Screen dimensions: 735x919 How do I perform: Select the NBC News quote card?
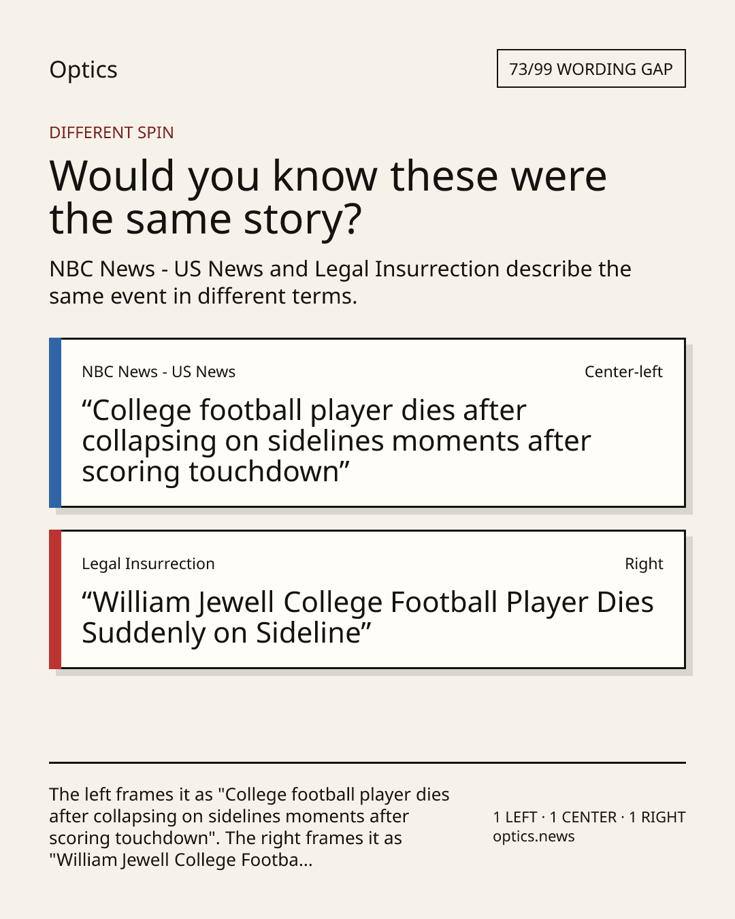point(367,423)
